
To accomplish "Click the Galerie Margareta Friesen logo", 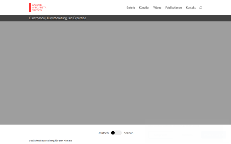I will (38, 8).
